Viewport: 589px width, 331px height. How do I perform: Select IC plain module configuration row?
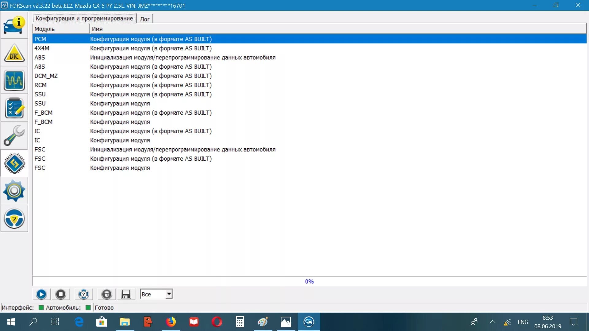pos(310,140)
